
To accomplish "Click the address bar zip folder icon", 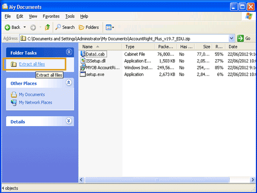I will coord(23,39).
